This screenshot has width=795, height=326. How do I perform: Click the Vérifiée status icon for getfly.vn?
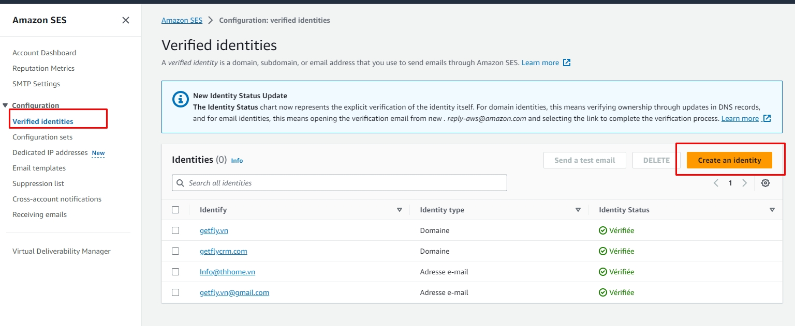click(602, 230)
